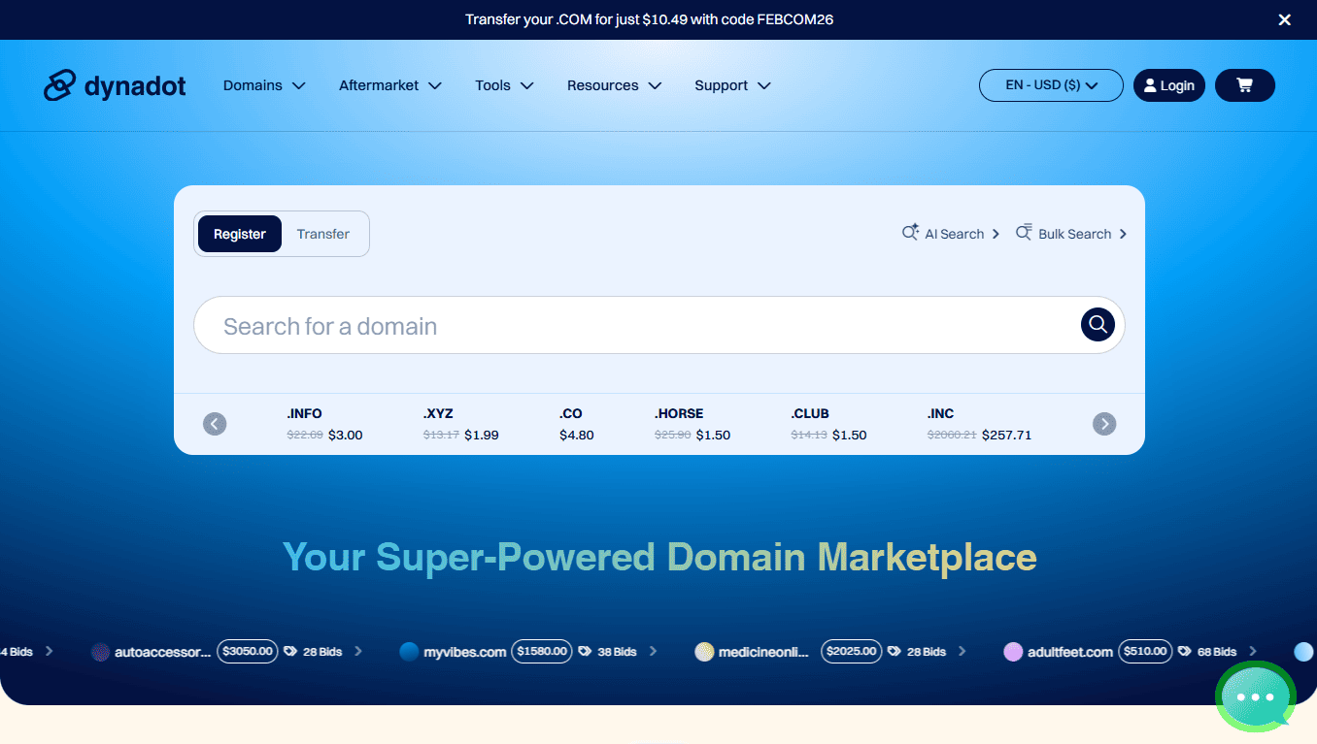Click the magnifying glass search button
Screen dimensions: 1317x744
click(x=1097, y=325)
